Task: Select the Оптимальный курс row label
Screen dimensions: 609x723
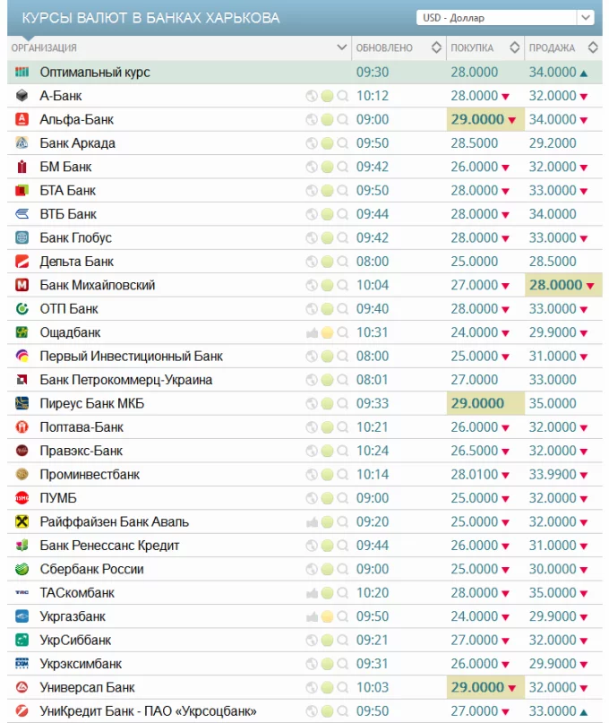Action: point(95,72)
